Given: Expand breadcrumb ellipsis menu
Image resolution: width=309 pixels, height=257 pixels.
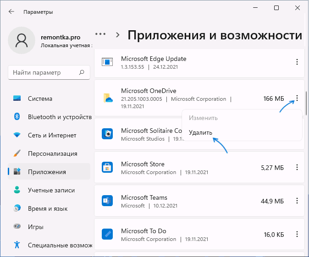Looking at the screenshot, I should point(100,34).
